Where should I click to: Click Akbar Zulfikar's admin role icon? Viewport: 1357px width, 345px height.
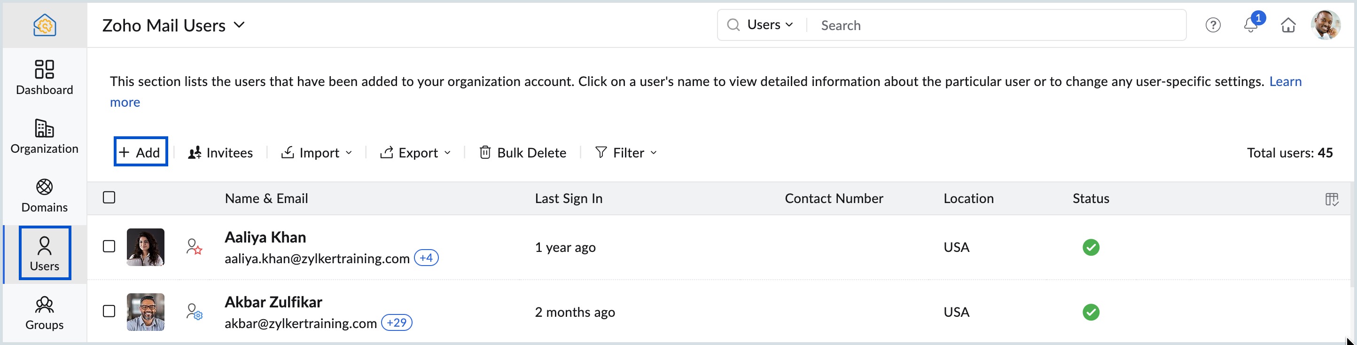coord(194,311)
